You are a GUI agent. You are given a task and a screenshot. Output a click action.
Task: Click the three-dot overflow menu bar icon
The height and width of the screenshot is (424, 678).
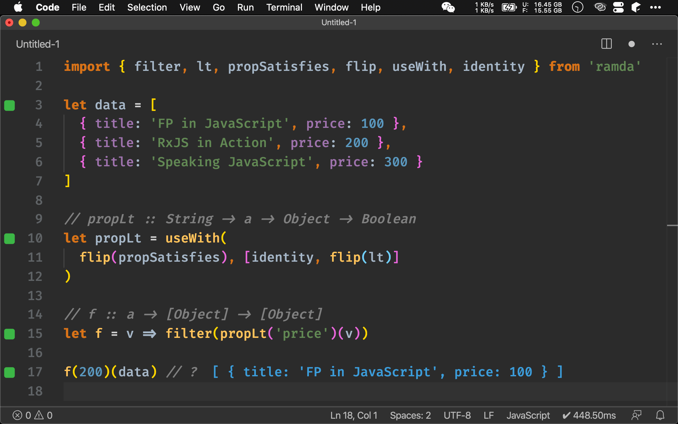[x=655, y=7]
